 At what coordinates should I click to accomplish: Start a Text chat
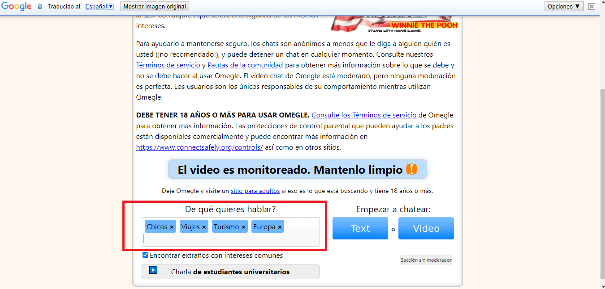coord(360,228)
